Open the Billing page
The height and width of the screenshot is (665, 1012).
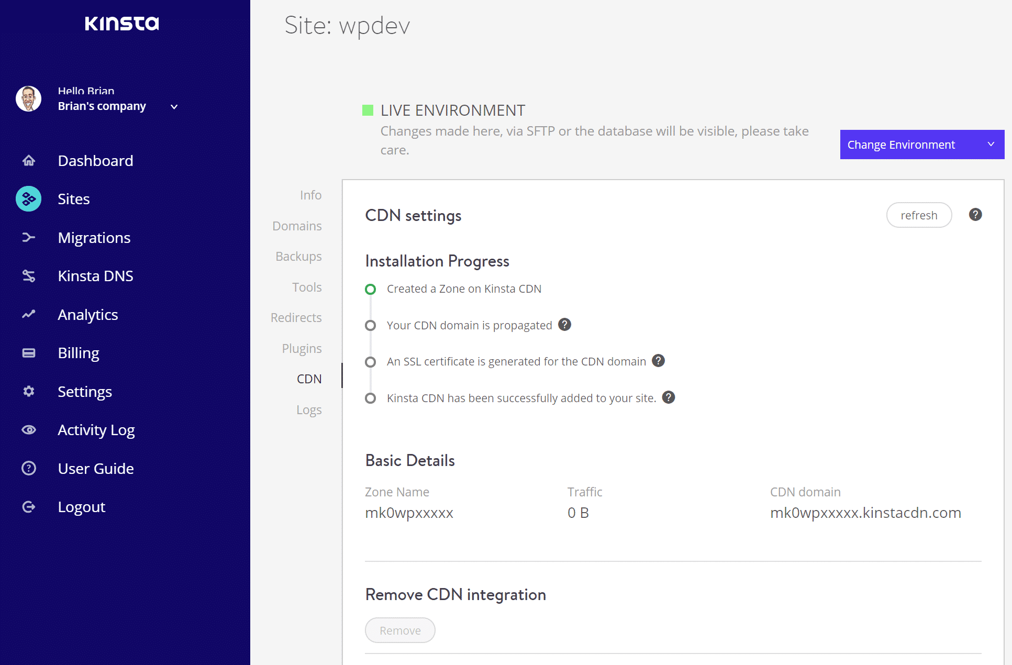(x=79, y=353)
